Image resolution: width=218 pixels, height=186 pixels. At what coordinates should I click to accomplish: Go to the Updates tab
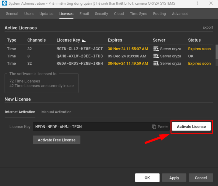coord(46,14)
